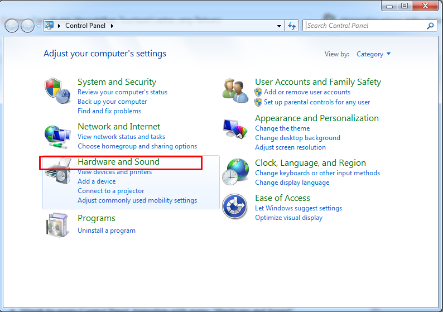This screenshot has height=312, width=443.
Task: Click View devices and printers
Action: [x=115, y=172]
